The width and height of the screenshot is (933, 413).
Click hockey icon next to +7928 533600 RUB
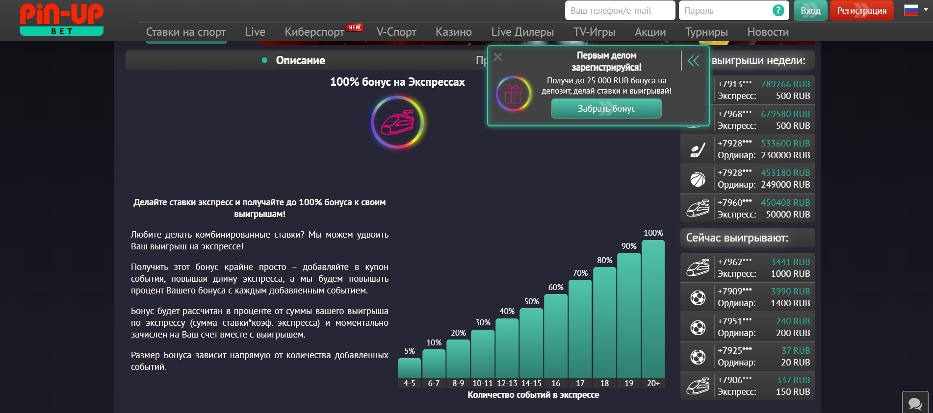pos(698,149)
